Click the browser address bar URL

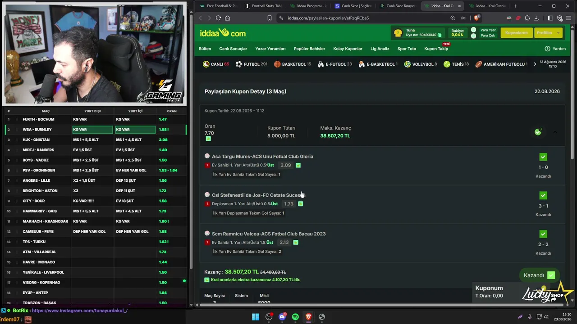pos(328,18)
